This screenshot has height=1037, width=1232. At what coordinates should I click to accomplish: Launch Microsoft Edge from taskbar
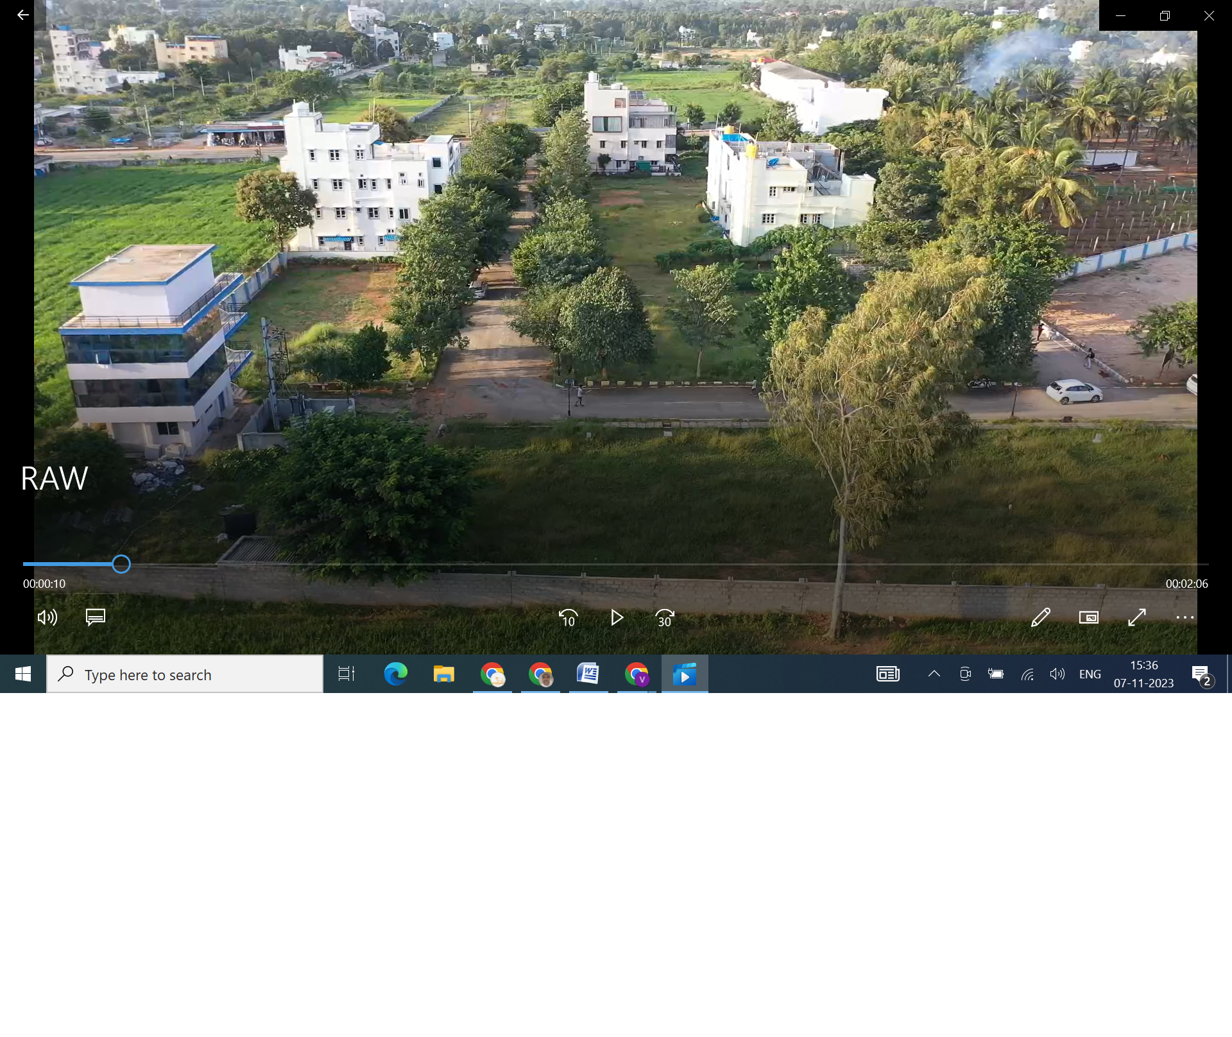[395, 674]
